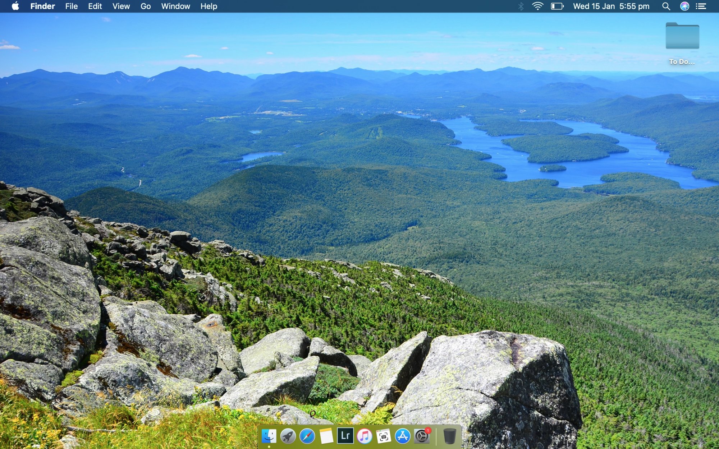The width and height of the screenshot is (719, 449).
Task: Launch Launchpad rocket icon in Dock
Action: pyautogui.click(x=288, y=436)
